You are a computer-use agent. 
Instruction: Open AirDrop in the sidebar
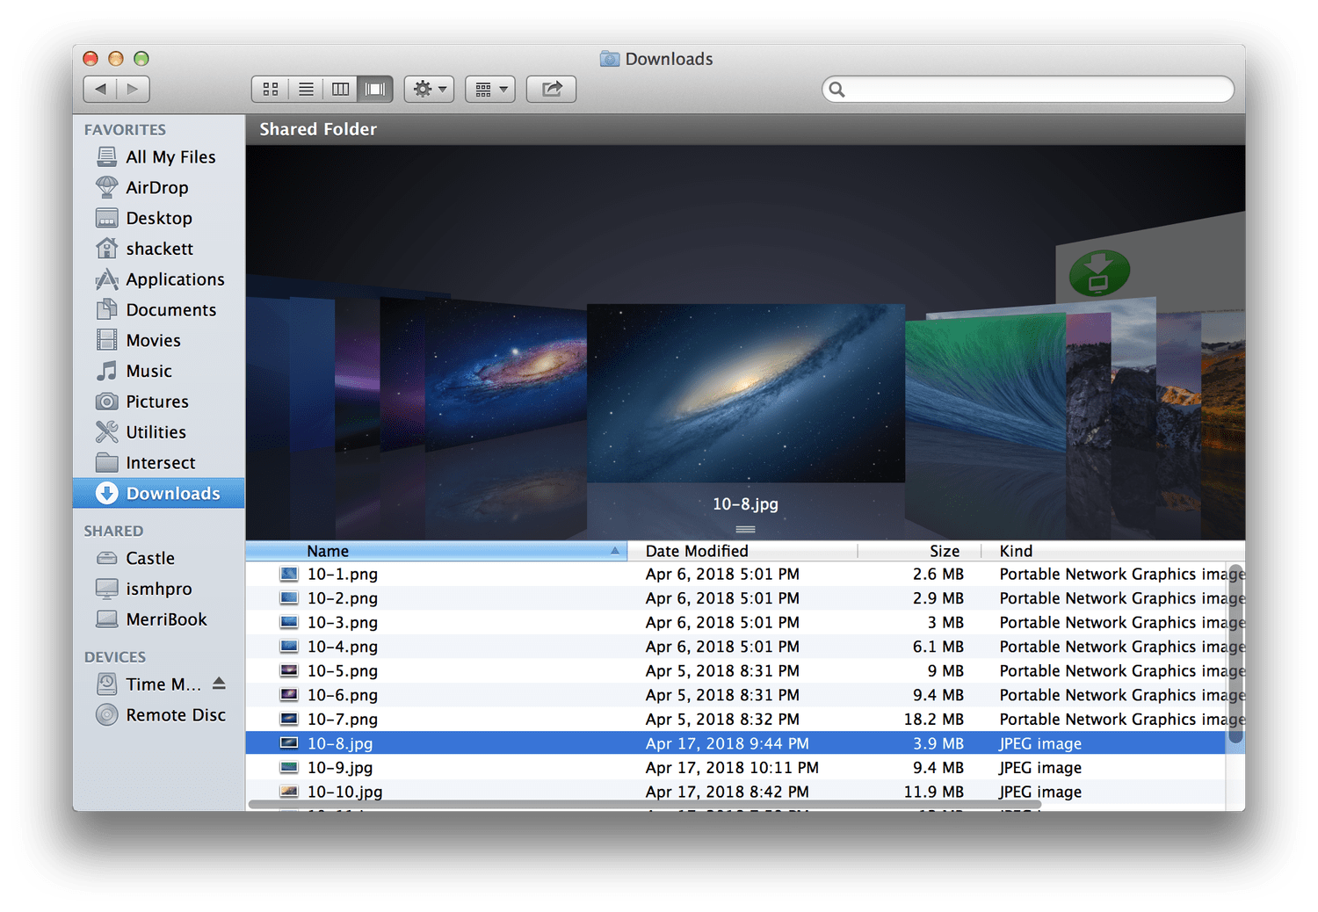coord(156,187)
